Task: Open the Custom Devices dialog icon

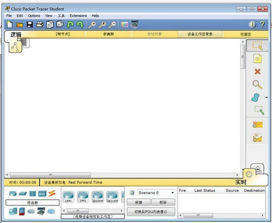Action: click(x=134, y=24)
